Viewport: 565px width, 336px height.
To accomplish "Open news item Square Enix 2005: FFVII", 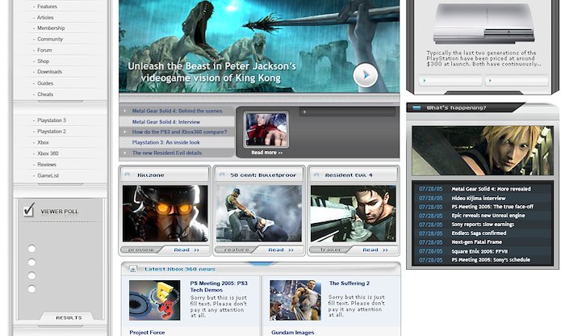I will coord(479,251).
